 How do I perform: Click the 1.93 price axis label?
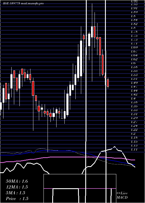[x=134, y=4]
